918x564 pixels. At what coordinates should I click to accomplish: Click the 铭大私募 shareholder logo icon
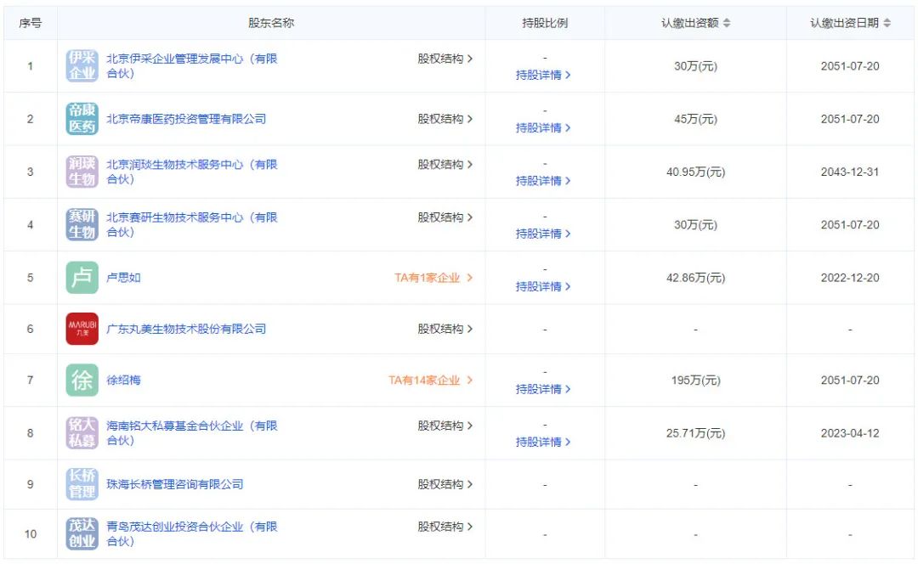(82, 433)
